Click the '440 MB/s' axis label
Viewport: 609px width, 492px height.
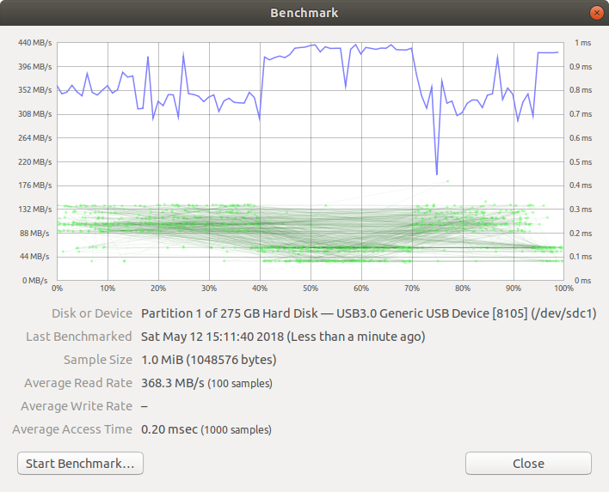35,43
